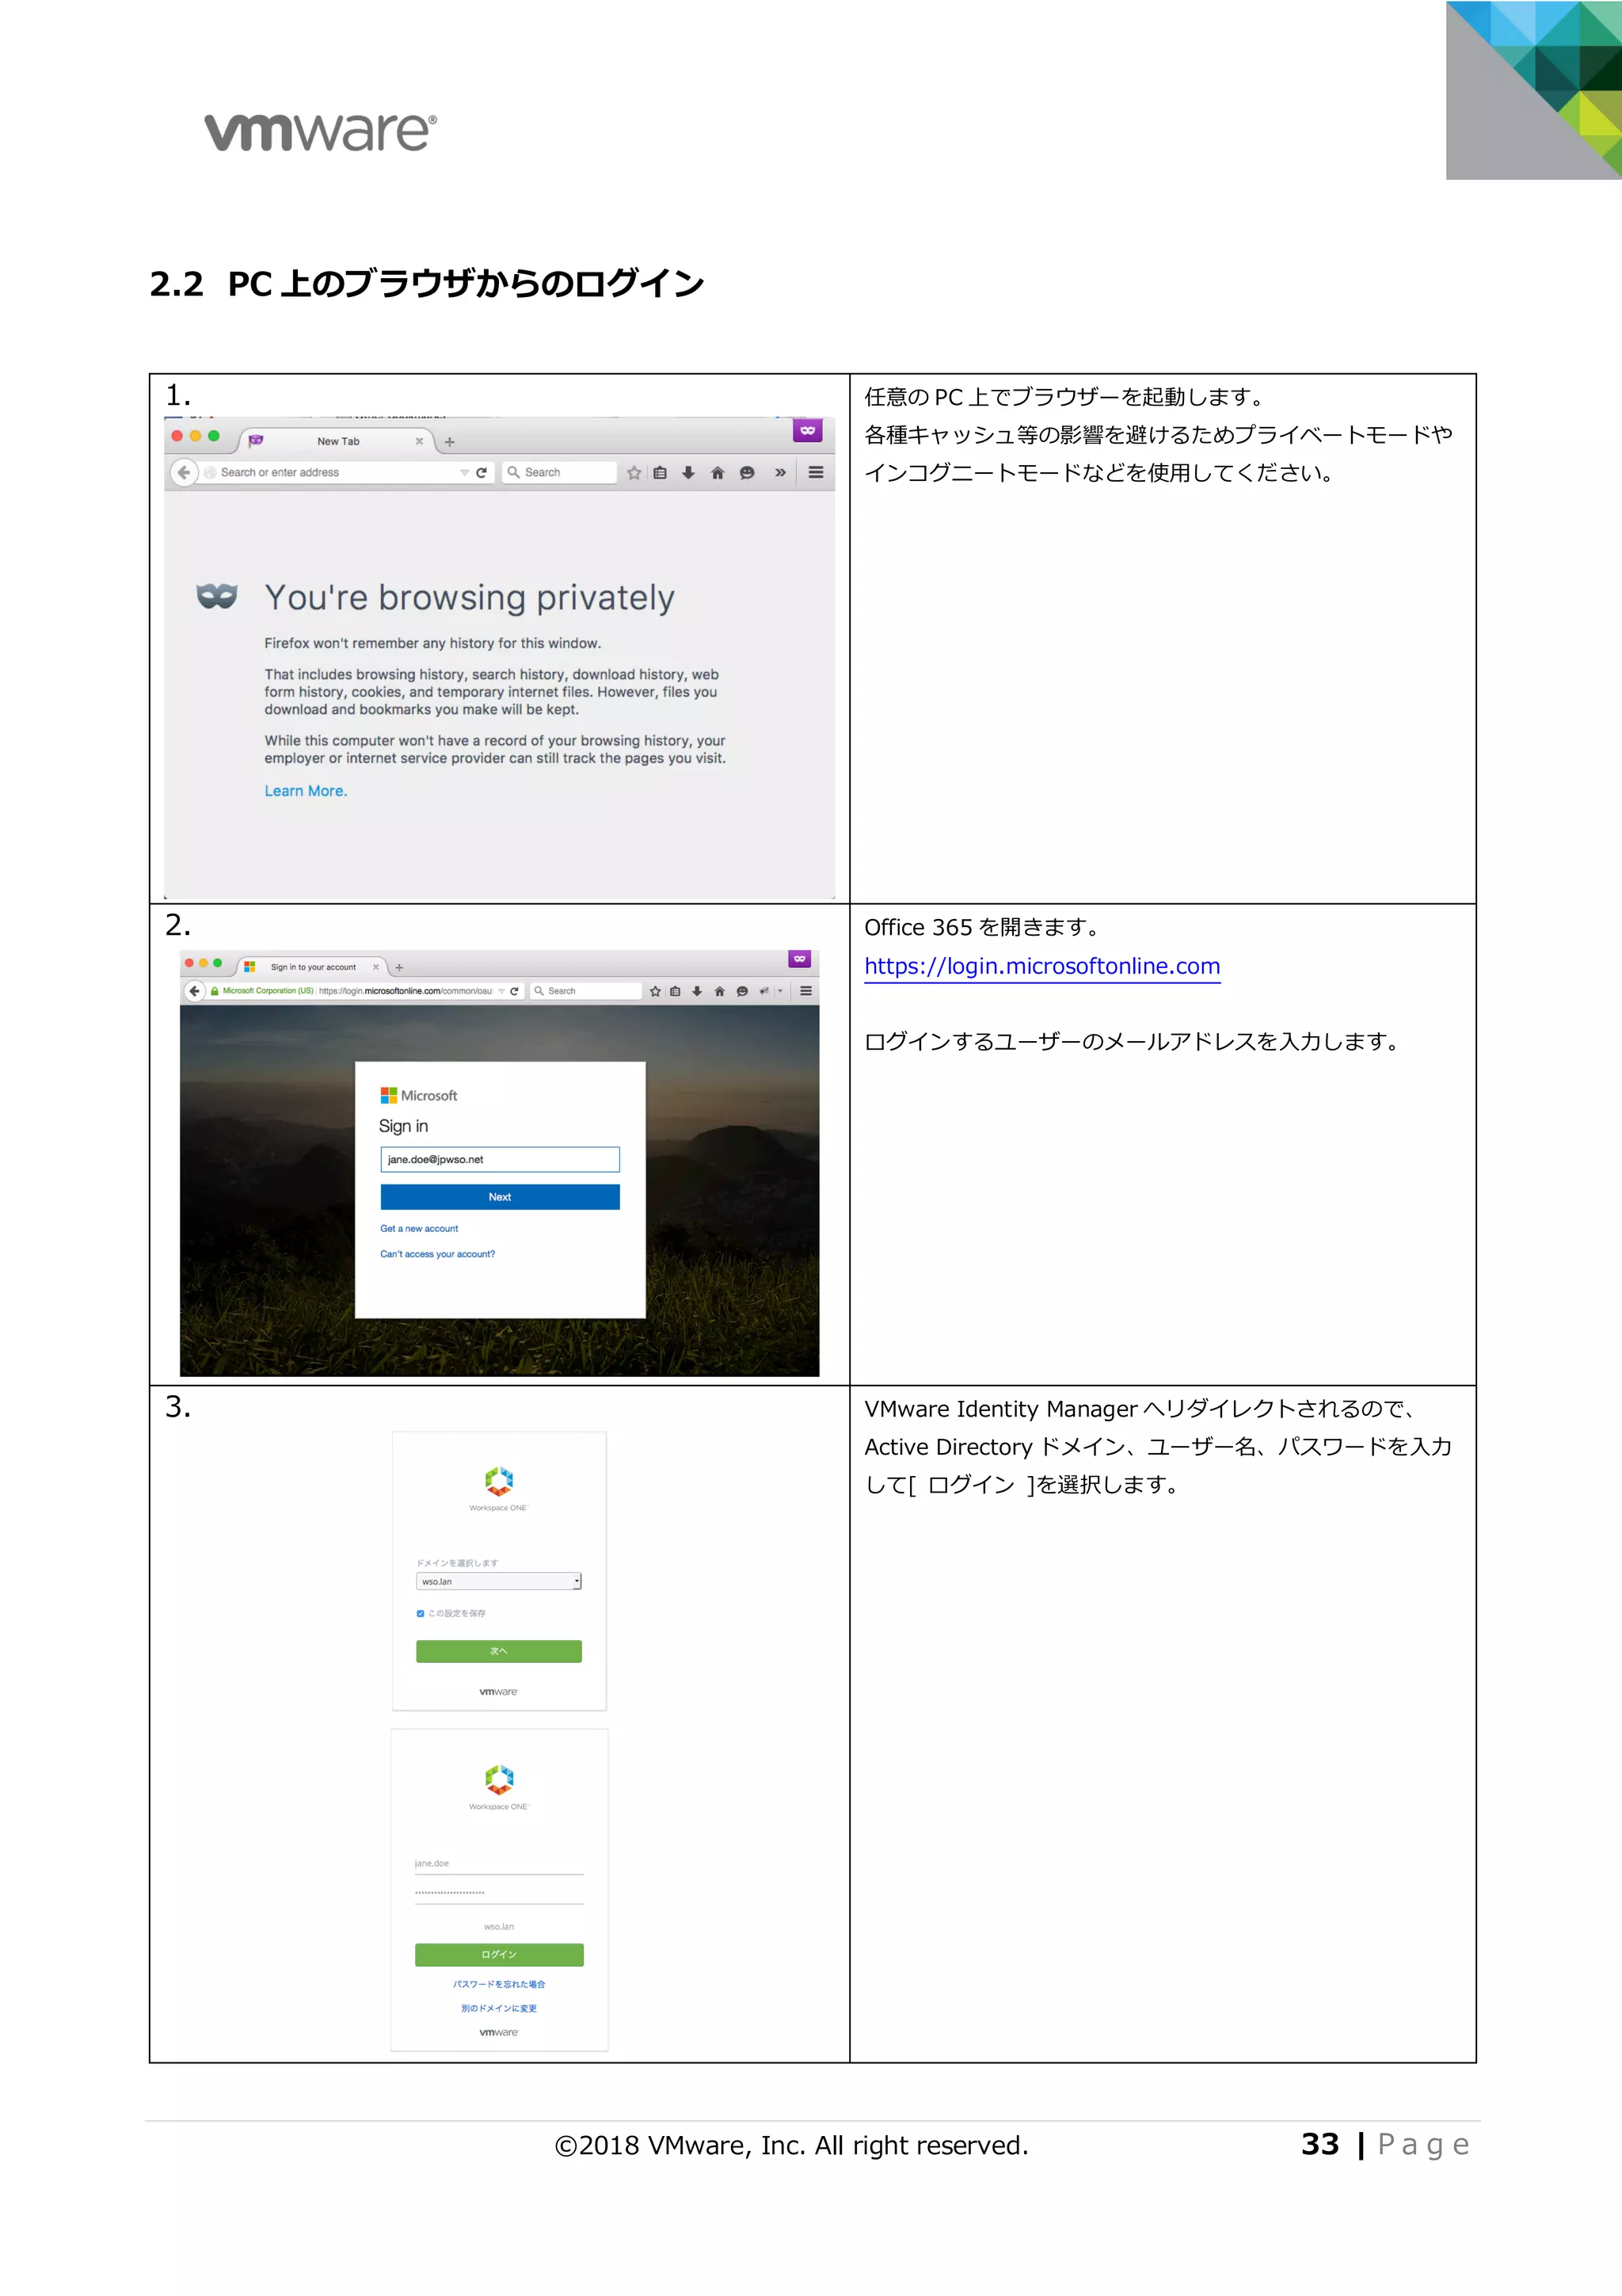Viewport: 1622px width, 2296px height.
Task: Click Back arrow in New Tab browser
Action: pyautogui.click(x=184, y=472)
